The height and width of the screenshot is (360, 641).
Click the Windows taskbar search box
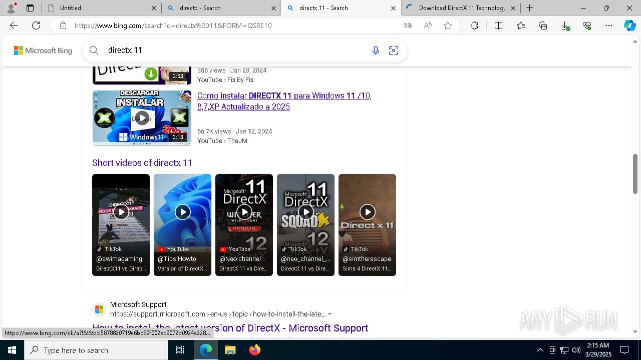[96, 350]
